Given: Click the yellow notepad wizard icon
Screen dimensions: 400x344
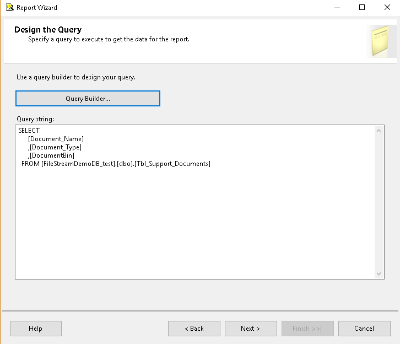Looking at the screenshot, I should 381,41.
